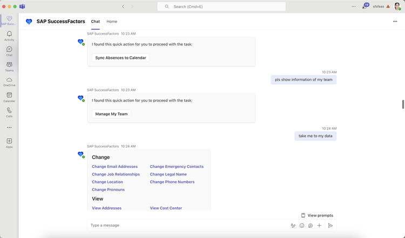Open Change Email Addresses link
Screen dimensions: 405x238
pyautogui.click(x=114, y=167)
